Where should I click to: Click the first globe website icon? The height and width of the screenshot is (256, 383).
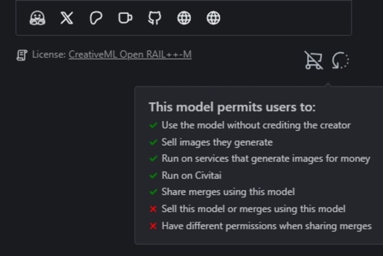coord(184,18)
